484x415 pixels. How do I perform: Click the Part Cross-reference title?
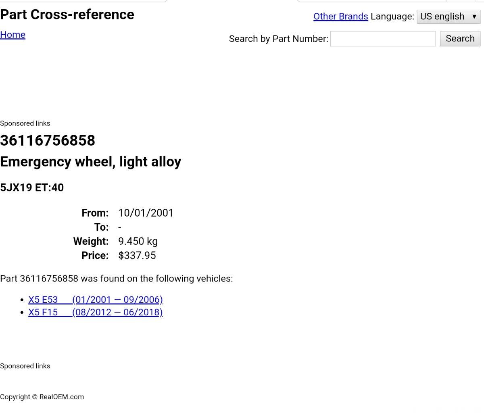67,15
